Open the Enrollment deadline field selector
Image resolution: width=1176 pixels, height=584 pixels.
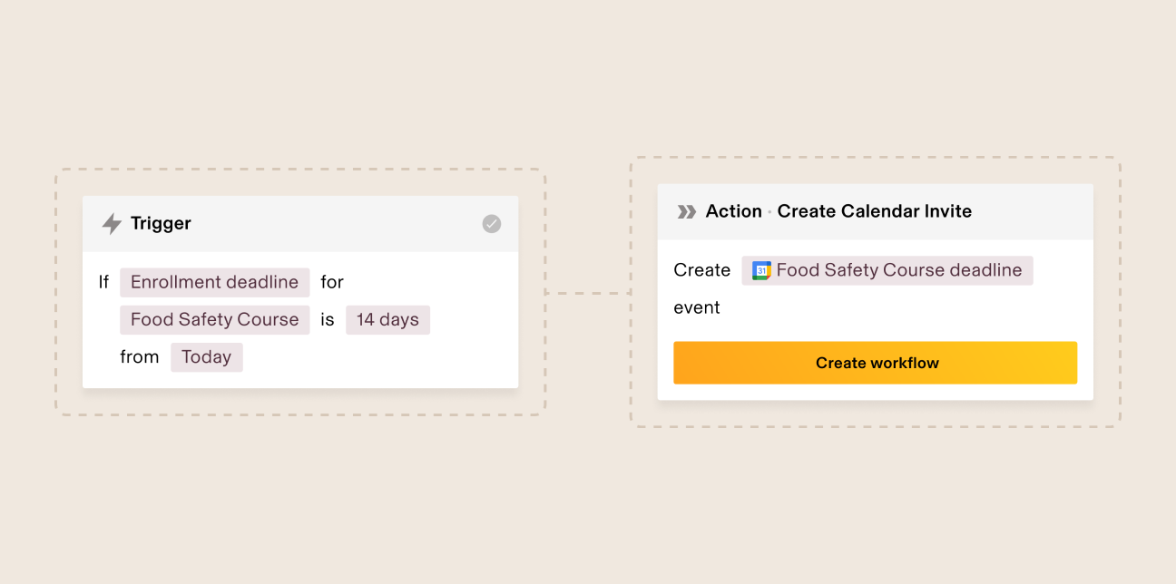click(214, 282)
